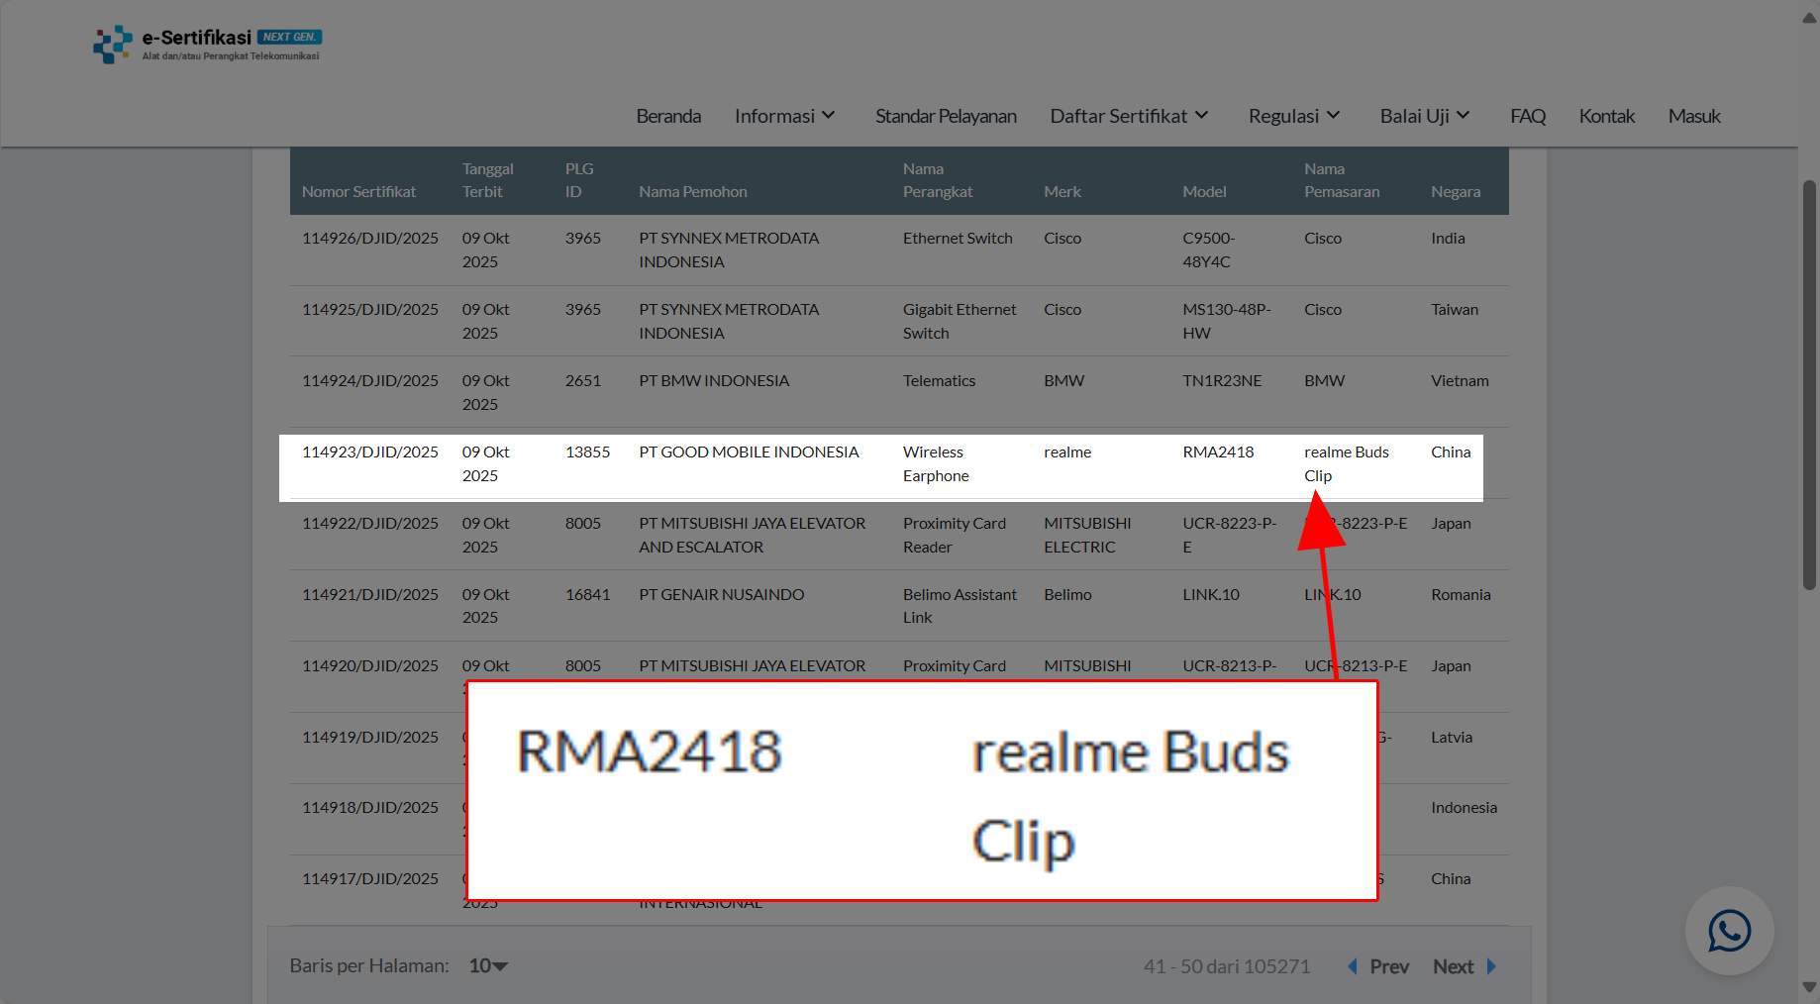Click PLG ID 13855 cell
1820x1004 pixels.
pyautogui.click(x=587, y=452)
